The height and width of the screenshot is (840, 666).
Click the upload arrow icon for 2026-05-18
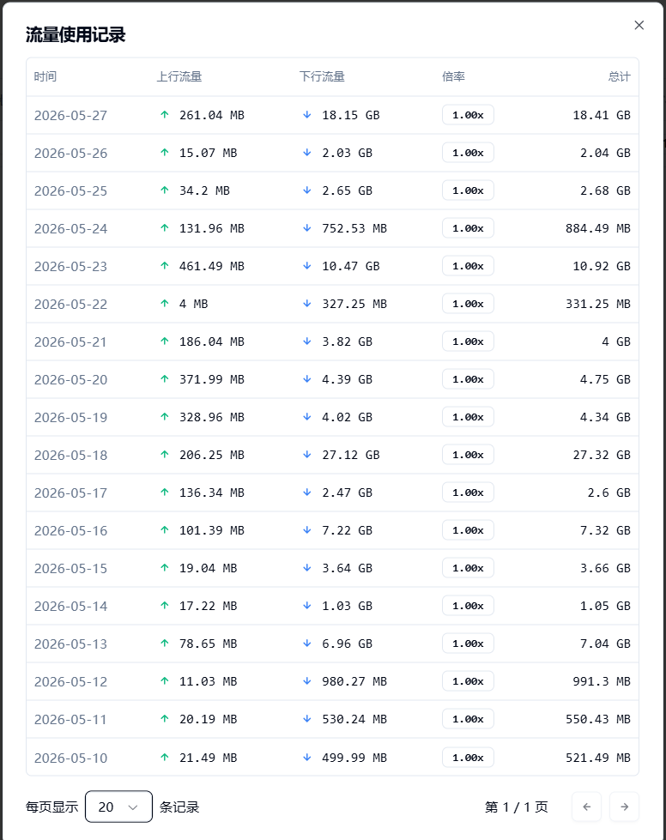(x=165, y=455)
